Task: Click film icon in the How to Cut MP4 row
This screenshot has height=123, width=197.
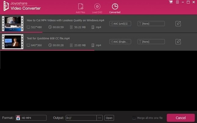Action: click(93, 27)
